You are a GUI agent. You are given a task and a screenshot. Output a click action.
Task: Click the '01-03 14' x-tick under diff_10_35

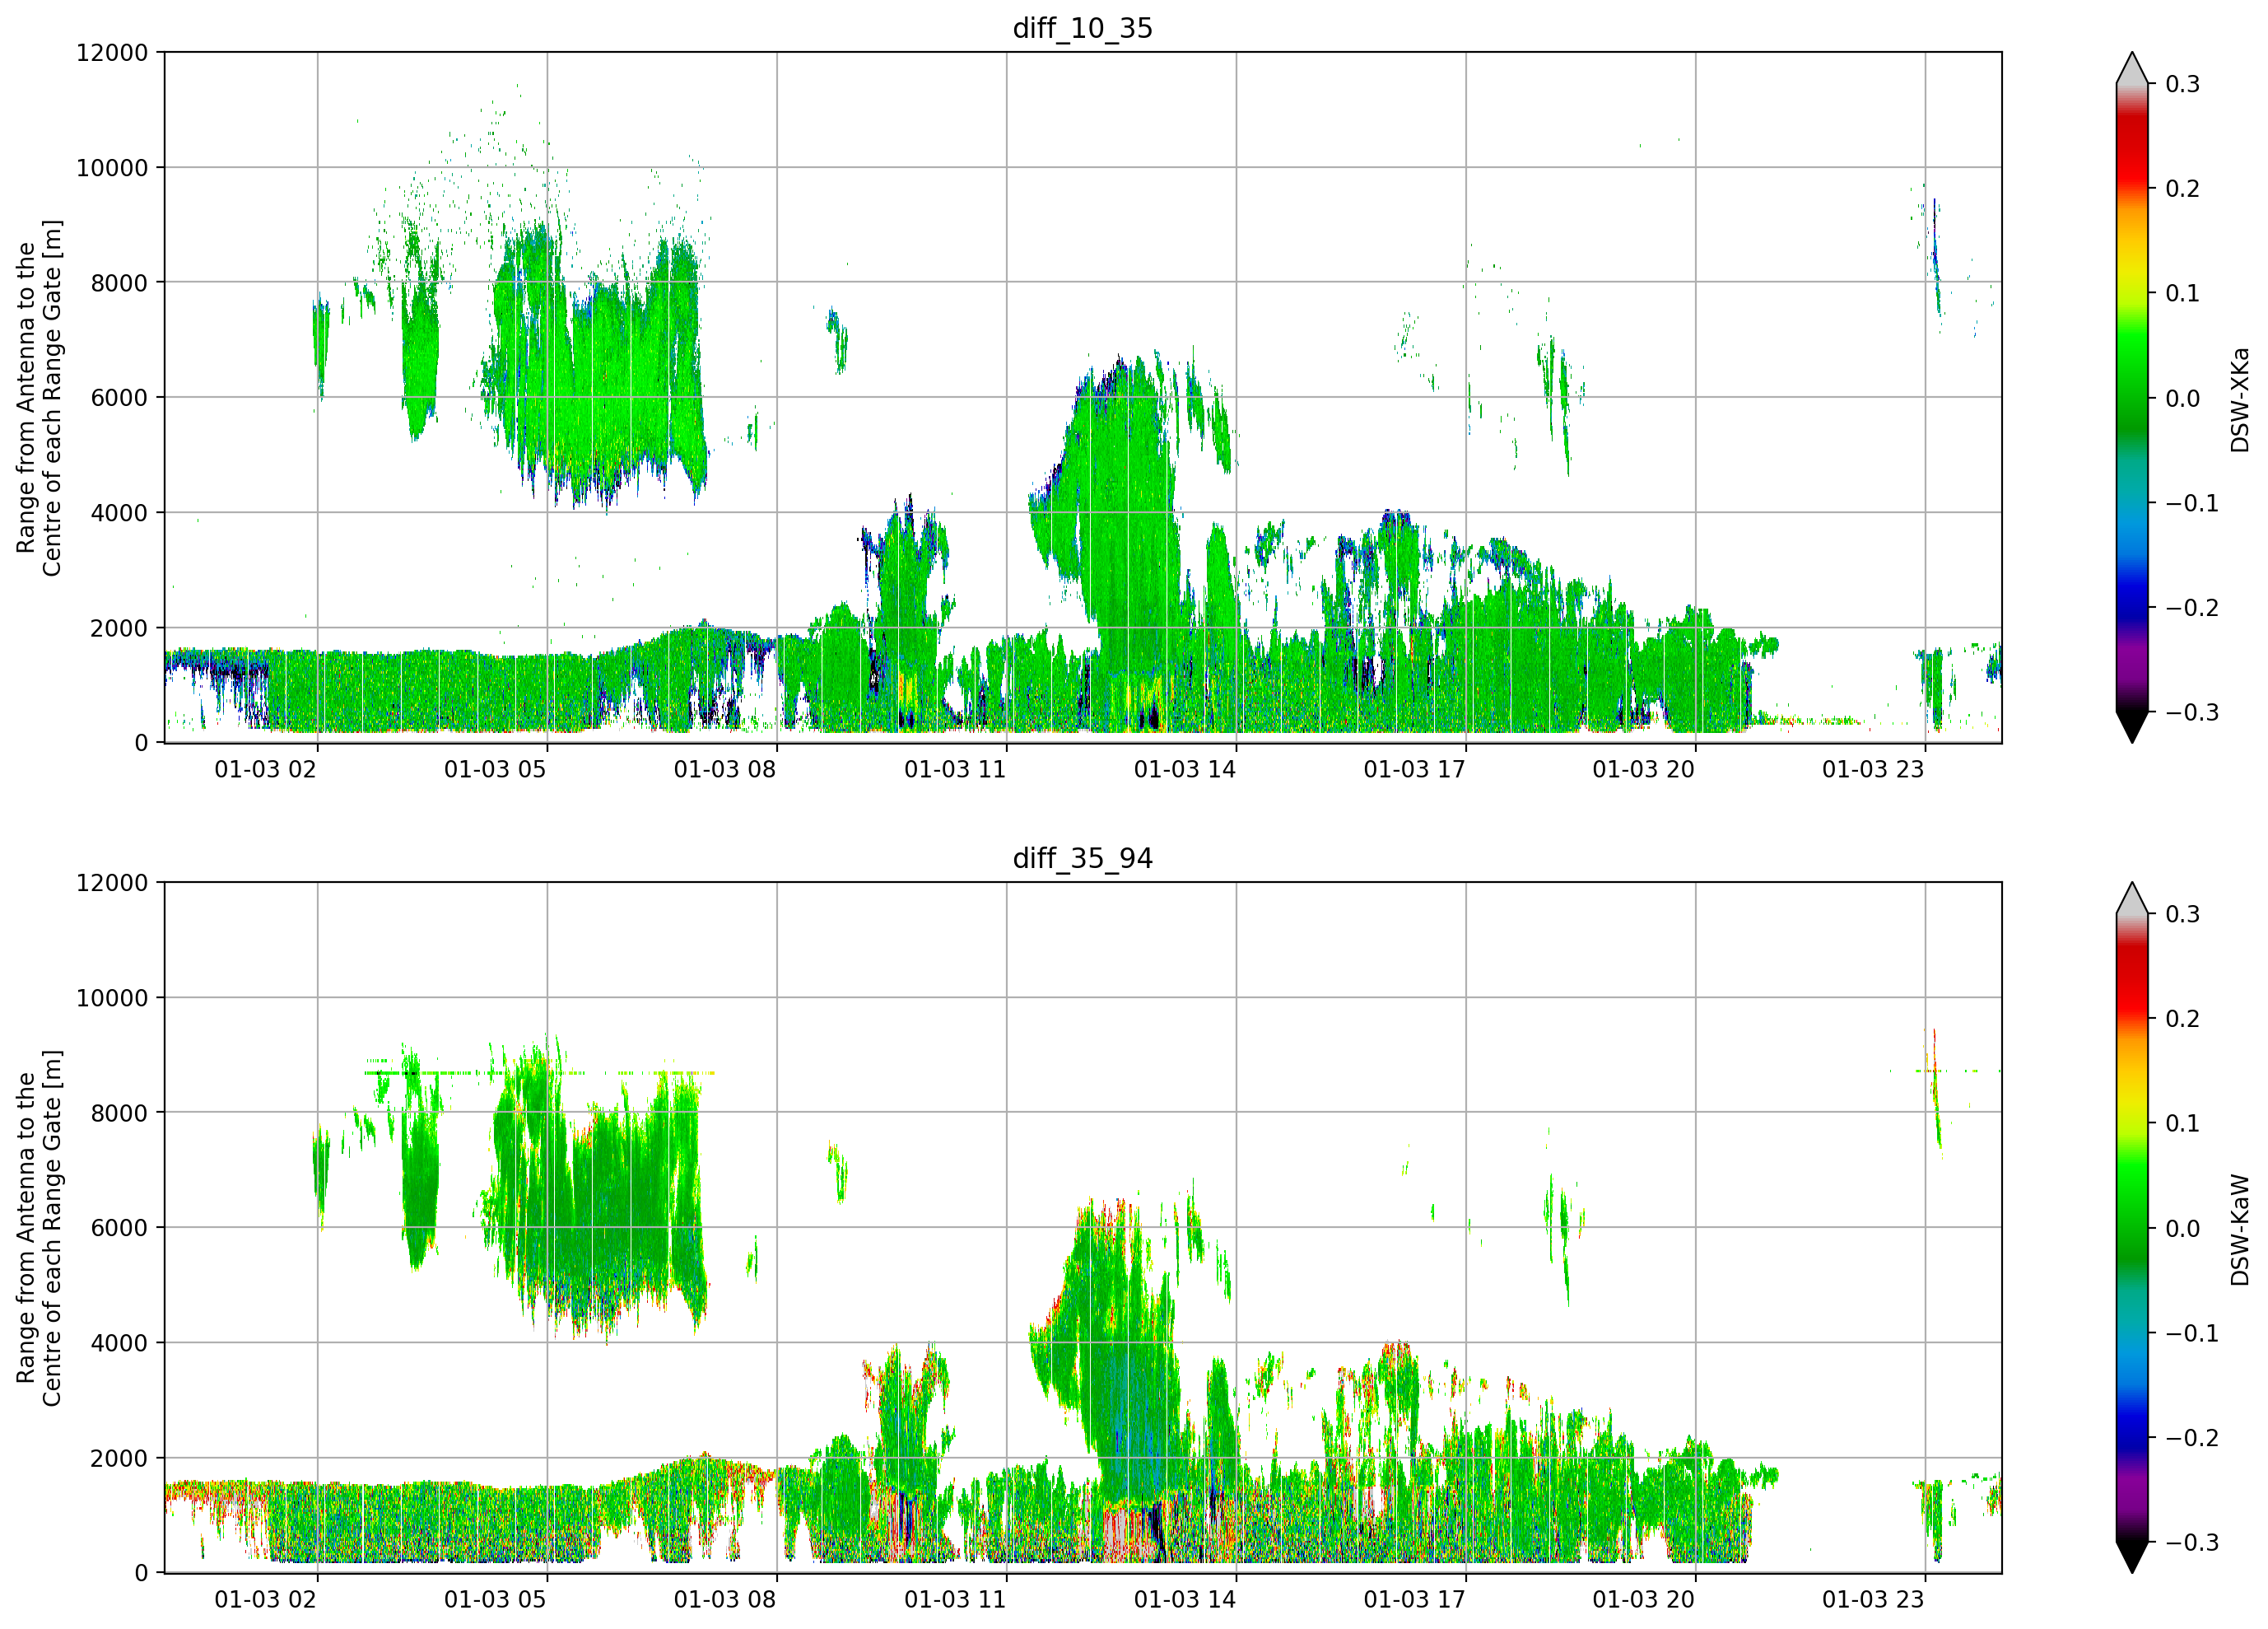coord(1185,769)
